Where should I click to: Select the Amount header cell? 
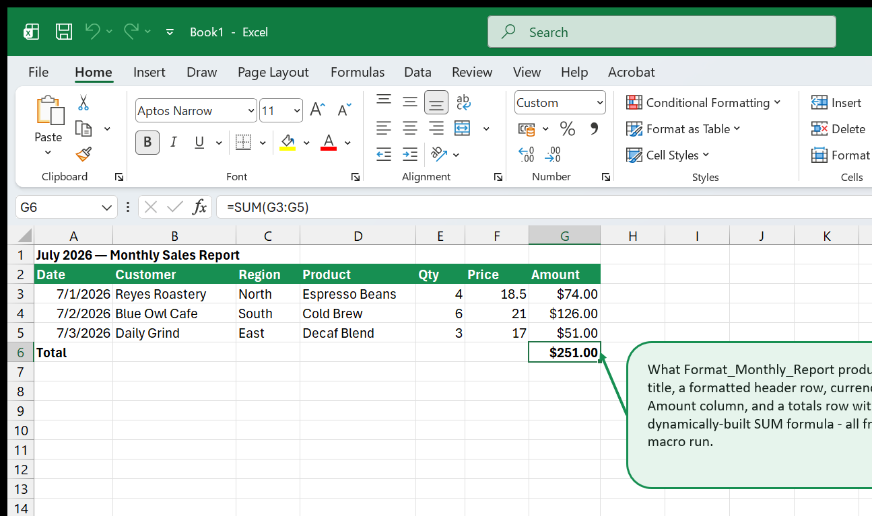click(564, 274)
